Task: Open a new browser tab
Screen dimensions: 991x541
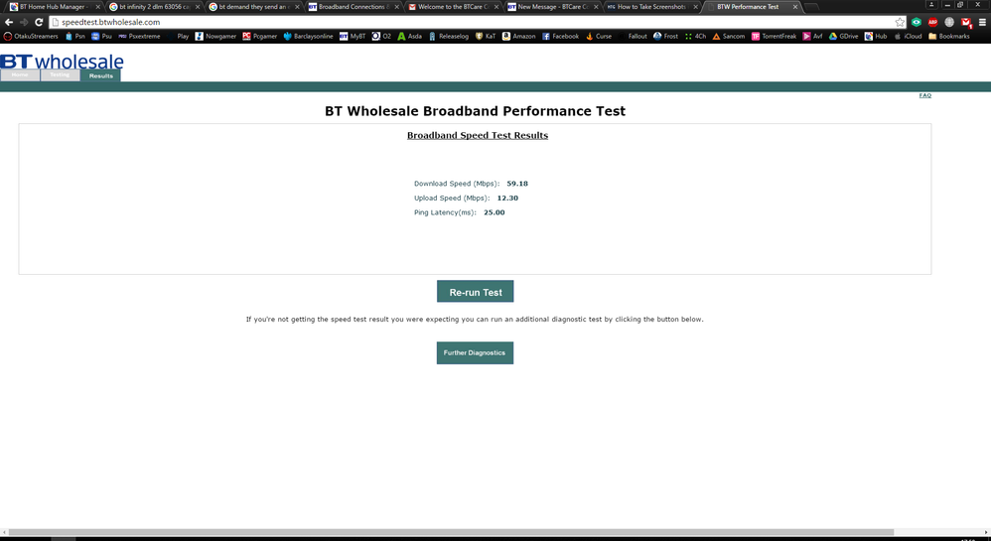Action: click(811, 7)
